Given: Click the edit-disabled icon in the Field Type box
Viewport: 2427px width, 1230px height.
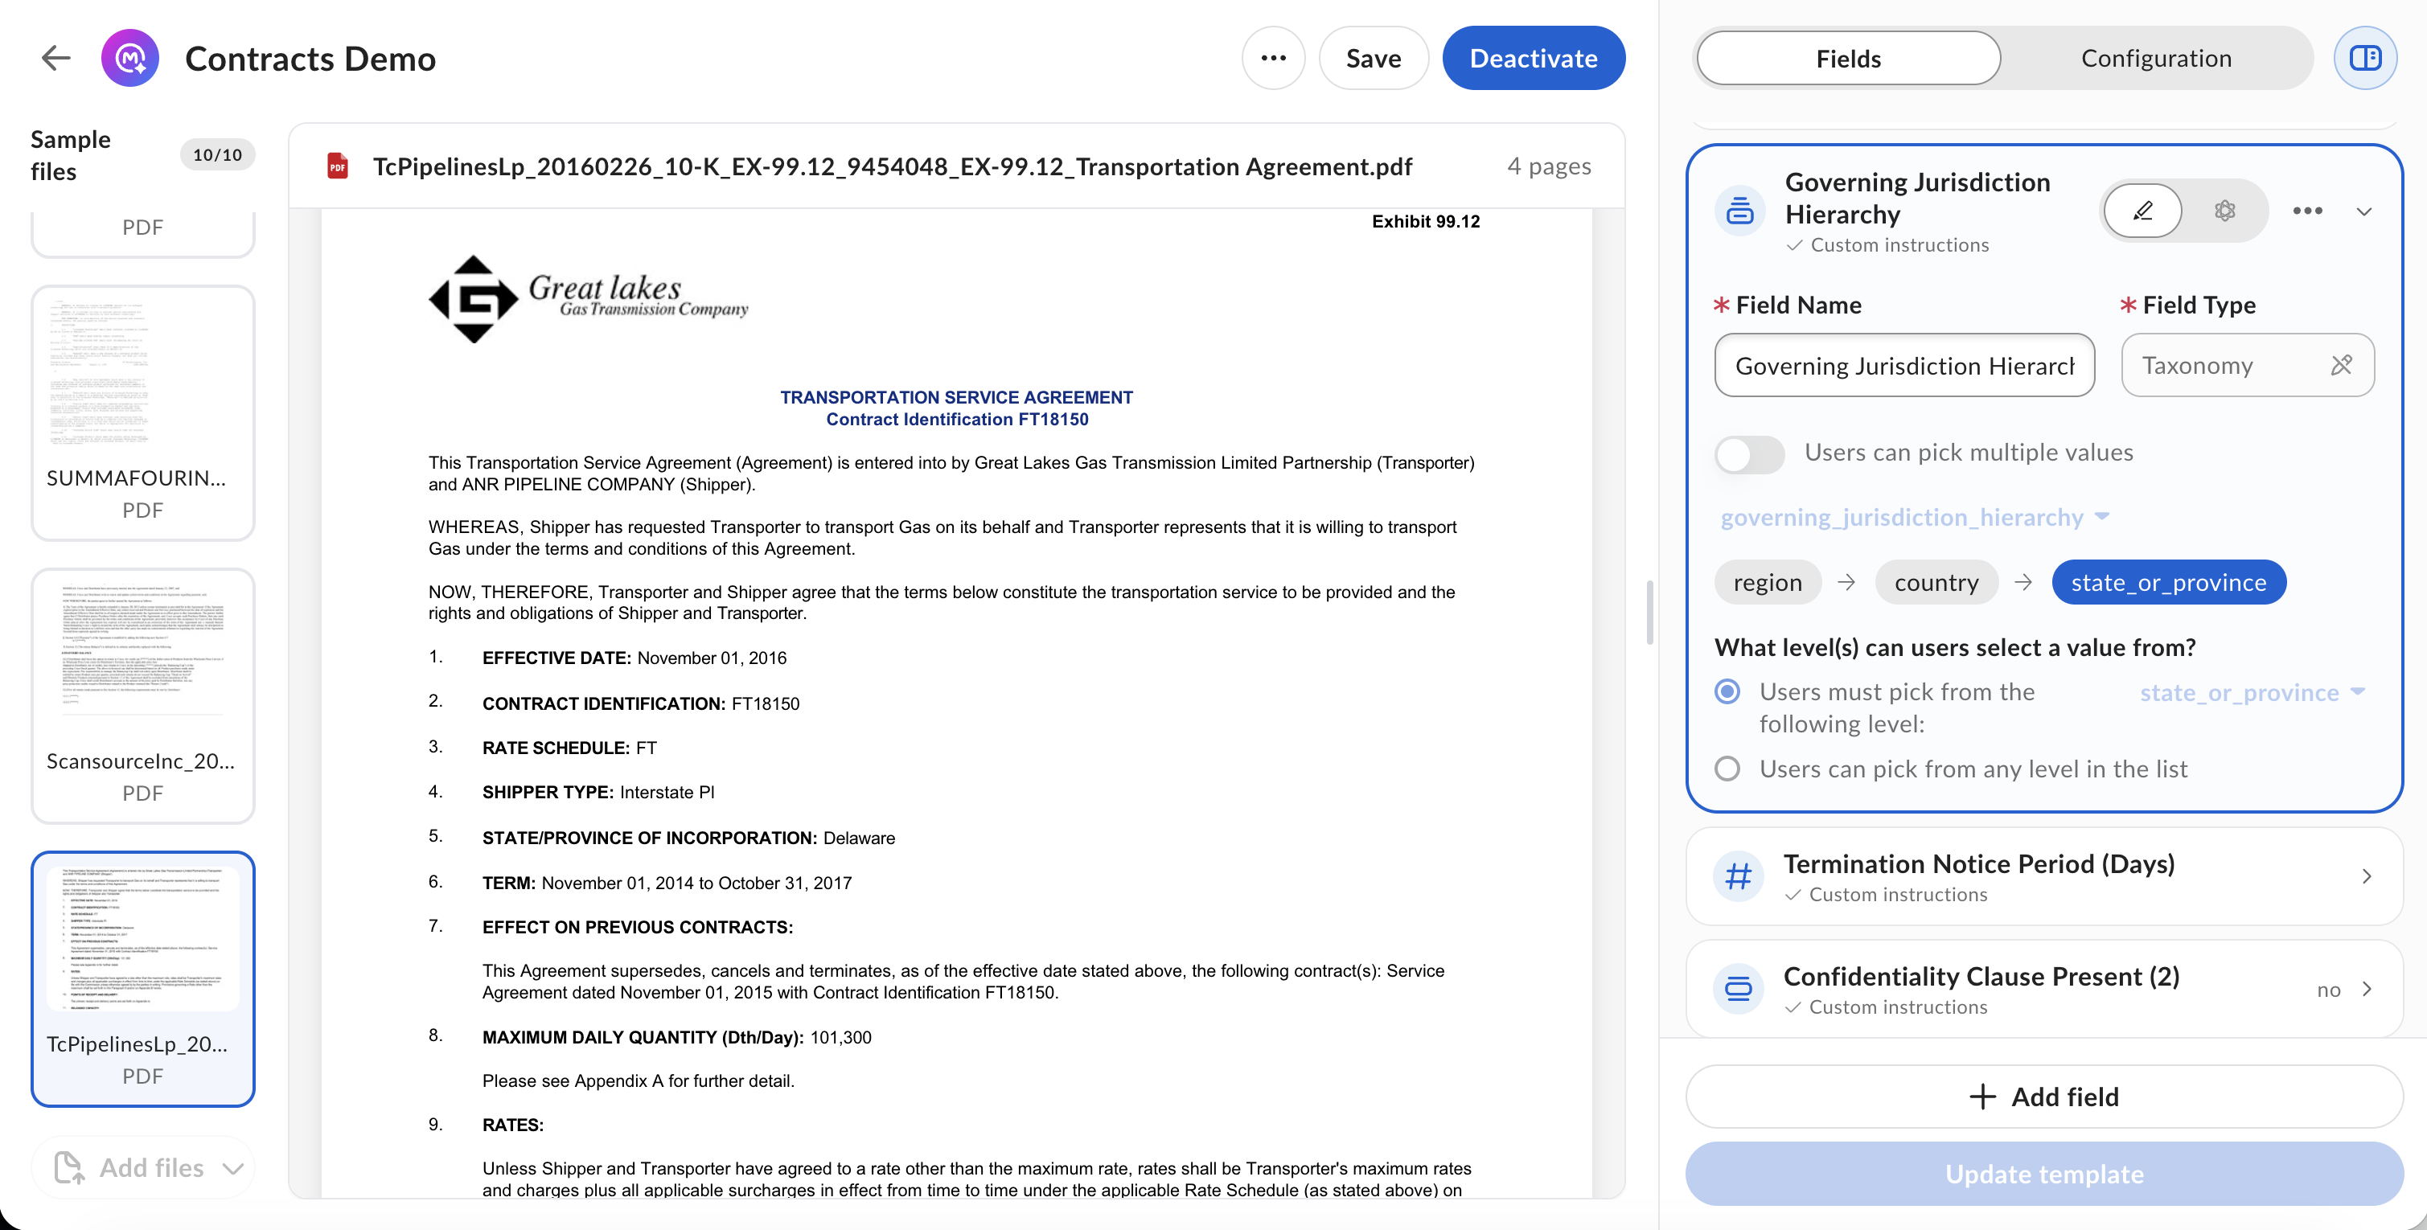Looking at the screenshot, I should pos(2341,366).
